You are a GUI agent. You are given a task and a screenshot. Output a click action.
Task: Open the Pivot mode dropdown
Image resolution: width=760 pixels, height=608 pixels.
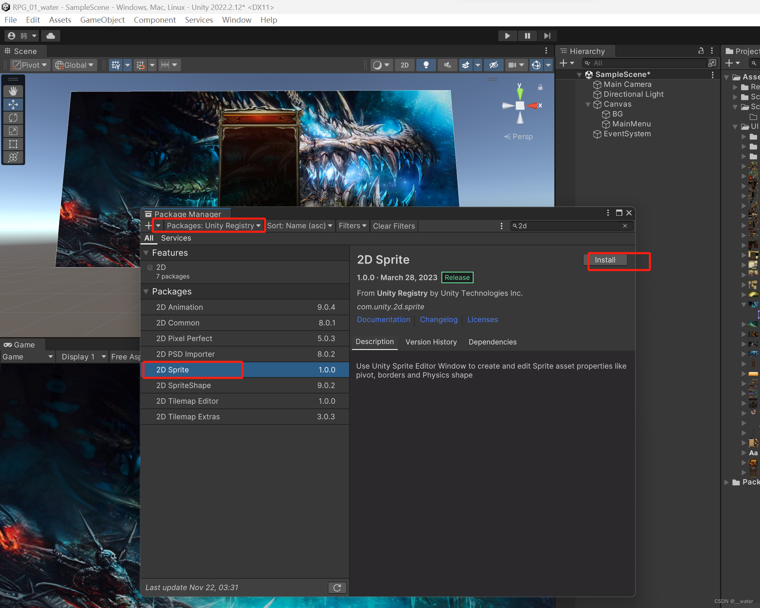(x=30, y=65)
